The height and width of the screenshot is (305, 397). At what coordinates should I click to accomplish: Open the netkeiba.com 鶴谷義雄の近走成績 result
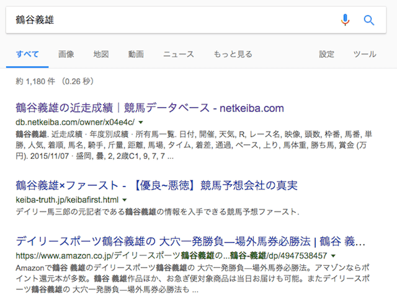[x=149, y=108]
